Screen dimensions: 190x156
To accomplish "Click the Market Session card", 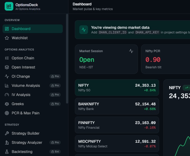I will [x=106, y=59].
